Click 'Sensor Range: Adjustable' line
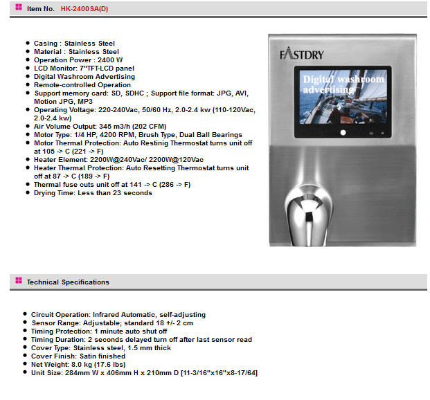This screenshot has height=400, width=430. (112, 322)
